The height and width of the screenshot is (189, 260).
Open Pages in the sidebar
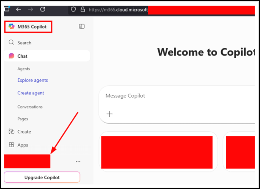coord(22,119)
